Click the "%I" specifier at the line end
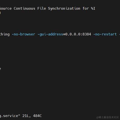 pyautogui.click(x=93, y=9)
